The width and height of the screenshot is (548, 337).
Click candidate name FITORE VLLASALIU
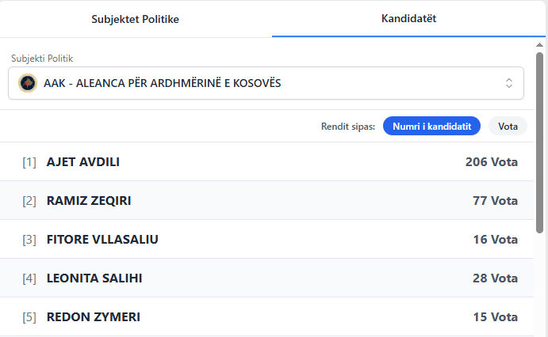coord(102,239)
